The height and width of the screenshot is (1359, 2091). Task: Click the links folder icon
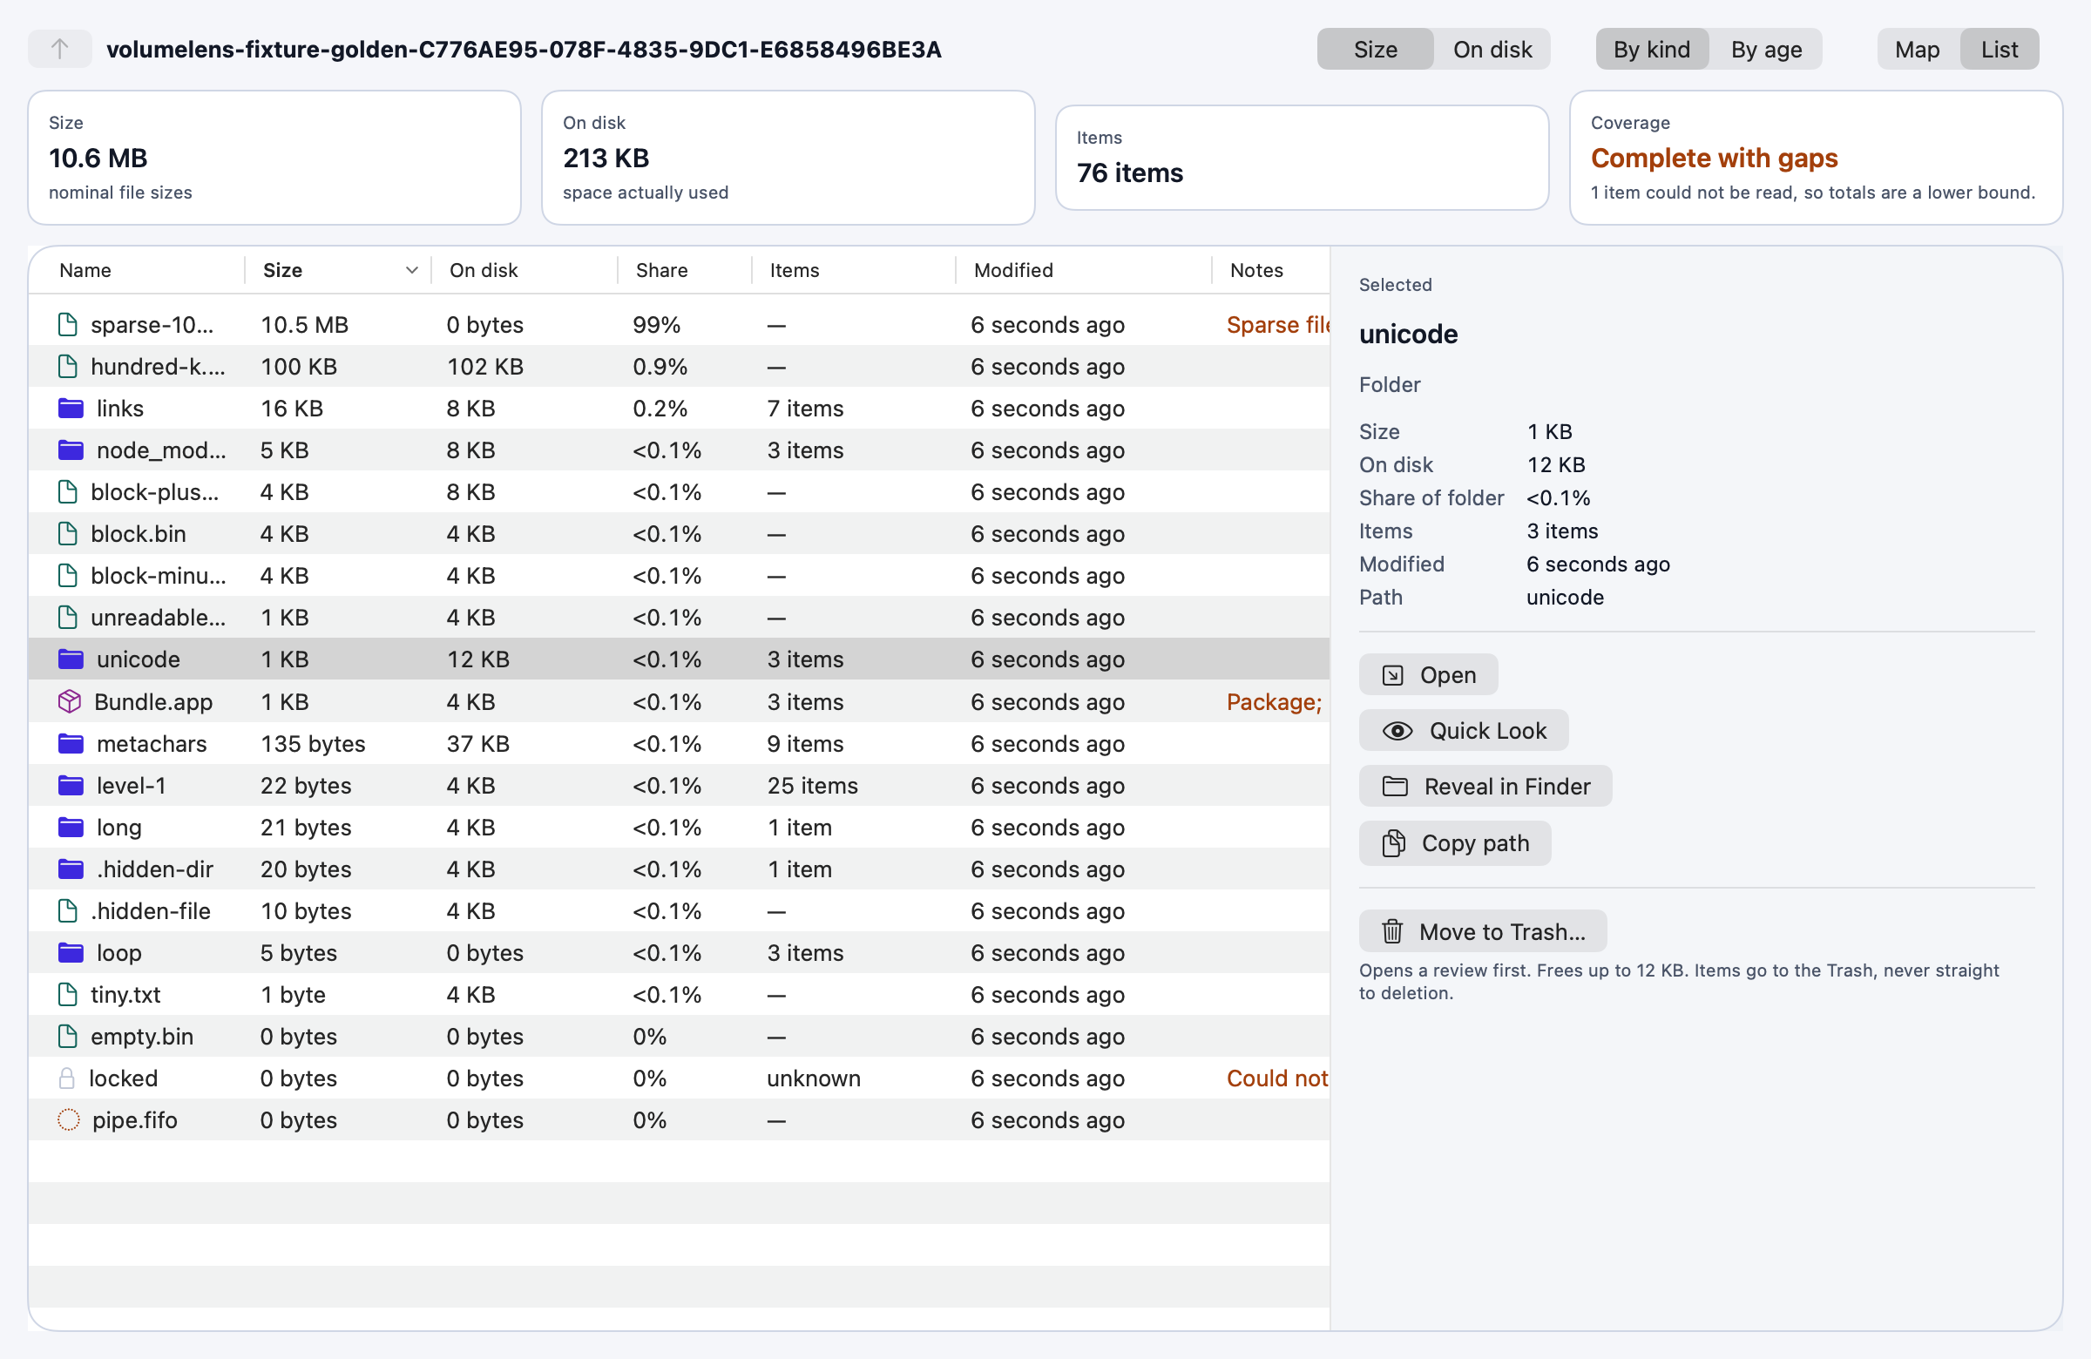click(x=71, y=409)
